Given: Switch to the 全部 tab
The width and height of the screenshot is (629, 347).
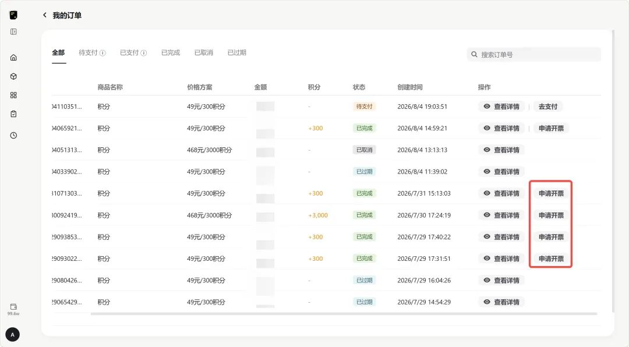Looking at the screenshot, I should (58, 52).
